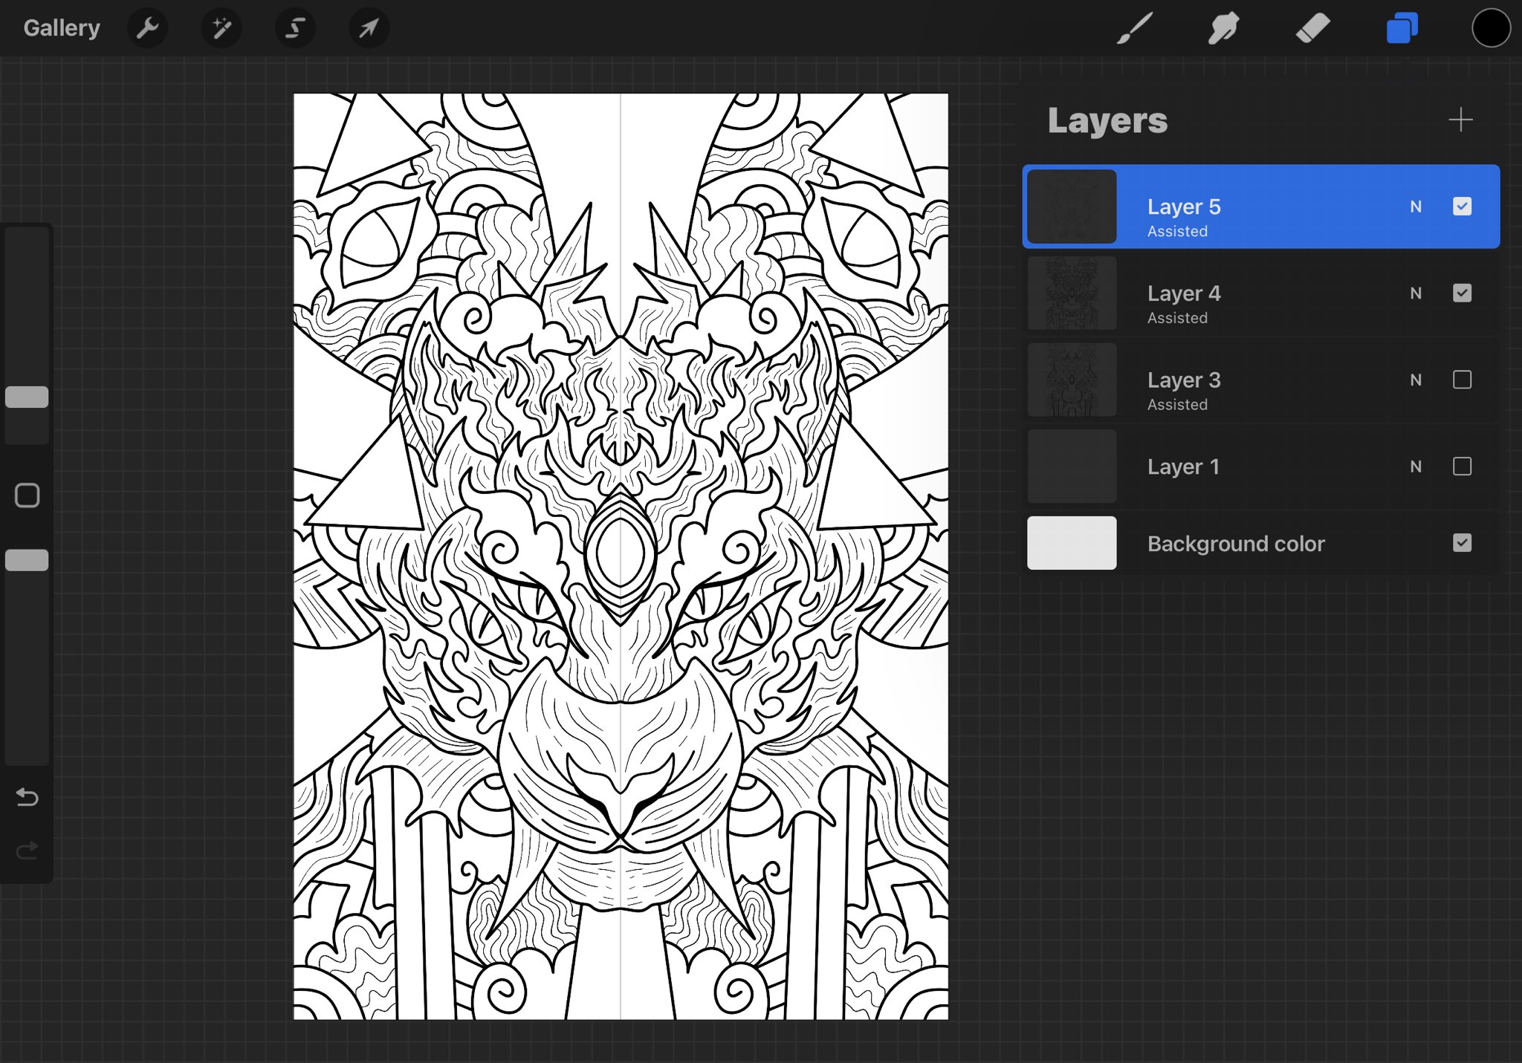Image resolution: width=1522 pixels, height=1063 pixels.
Task: Open blend mode N of Layer 5
Action: pyautogui.click(x=1416, y=207)
